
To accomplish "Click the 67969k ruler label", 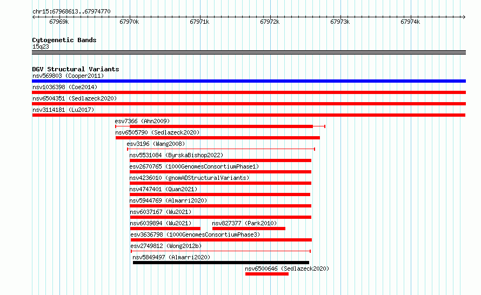I will point(59,22).
